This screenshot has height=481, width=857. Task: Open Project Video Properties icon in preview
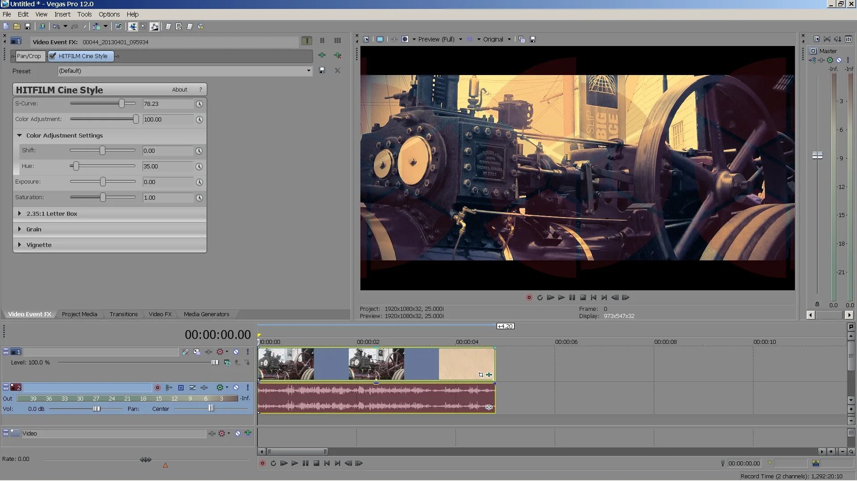(366, 39)
